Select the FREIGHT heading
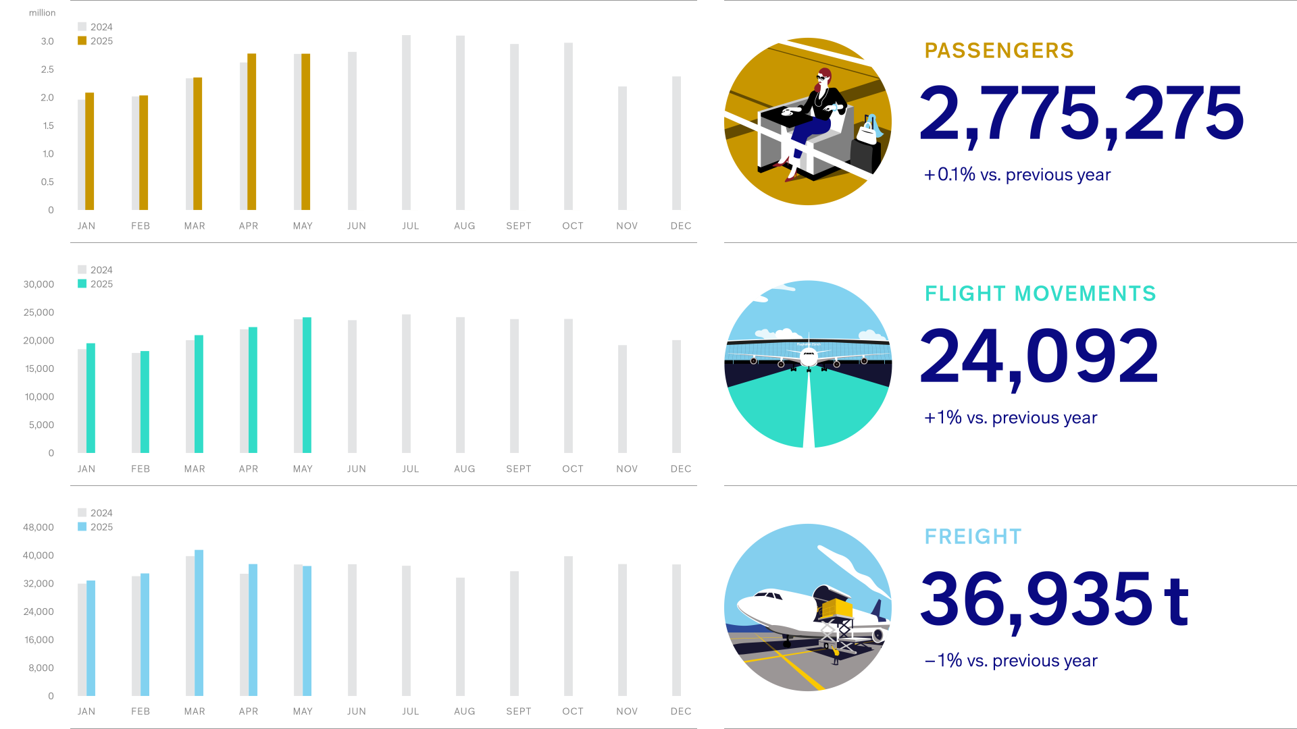This screenshot has width=1297, height=729. tap(973, 537)
